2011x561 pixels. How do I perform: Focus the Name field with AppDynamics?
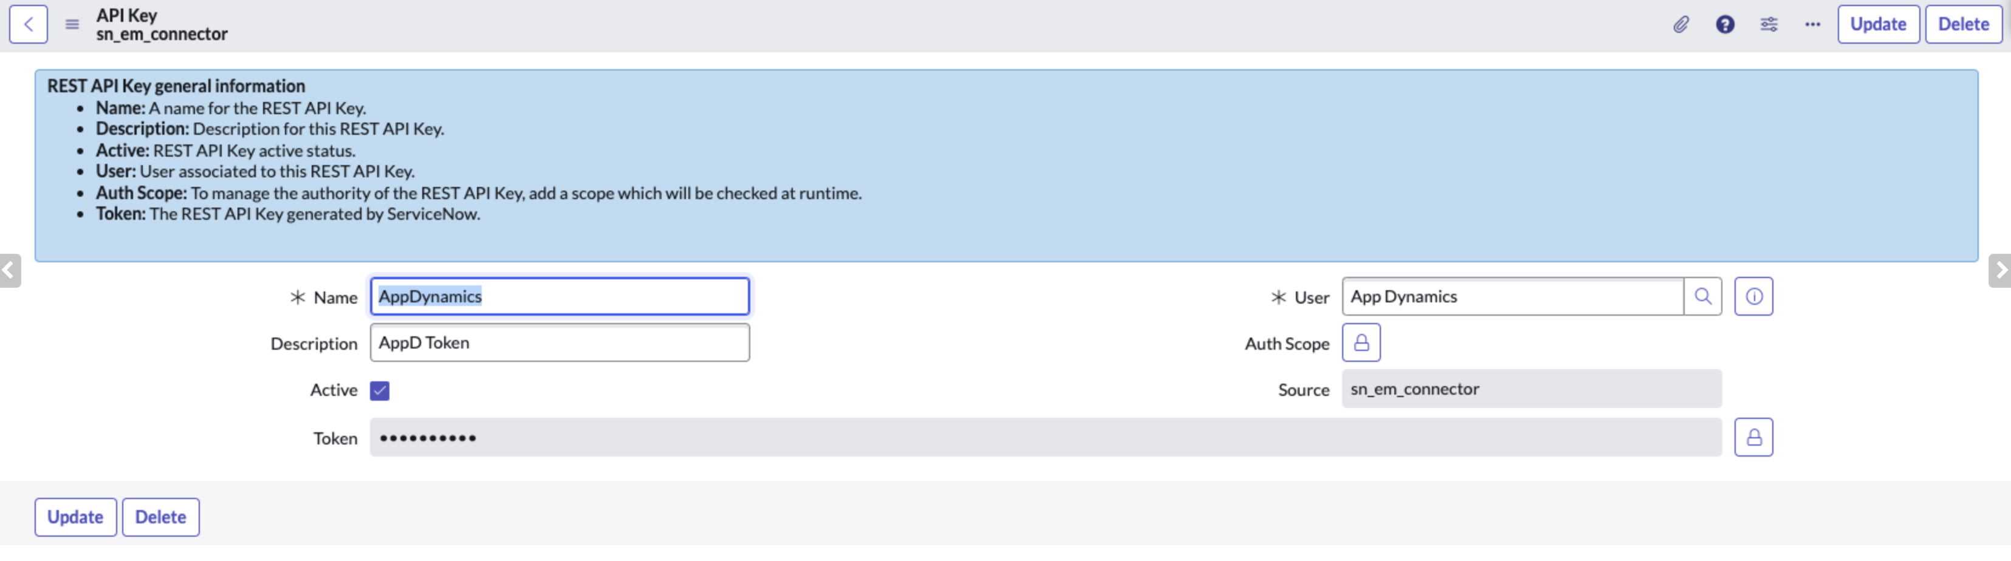[560, 296]
